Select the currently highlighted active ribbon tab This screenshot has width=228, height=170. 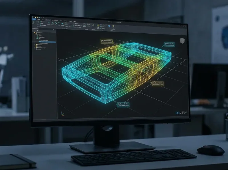click(x=48, y=20)
